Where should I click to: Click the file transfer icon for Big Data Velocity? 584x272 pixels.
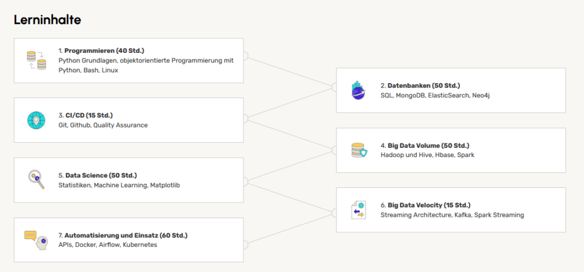(x=359, y=210)
